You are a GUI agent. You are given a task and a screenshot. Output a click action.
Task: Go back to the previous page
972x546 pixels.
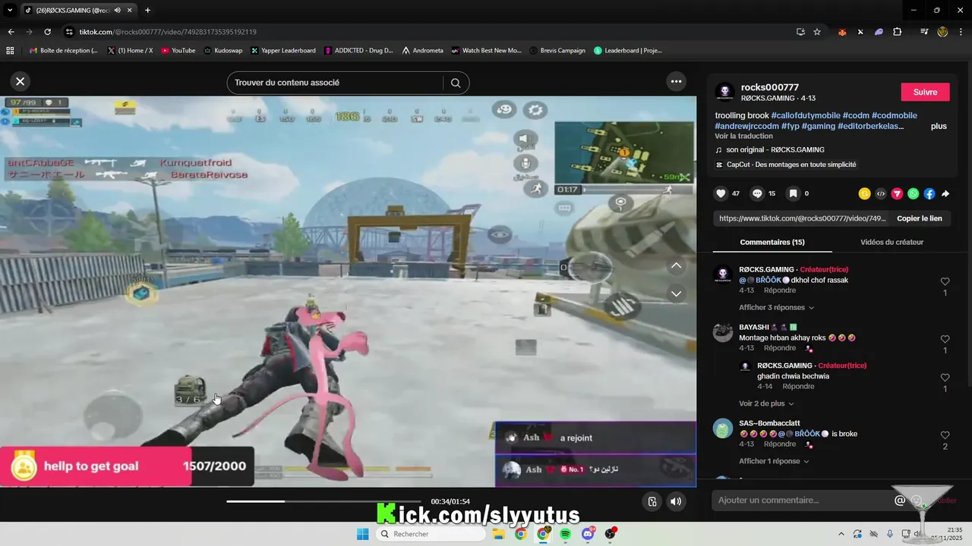[11, 32]
